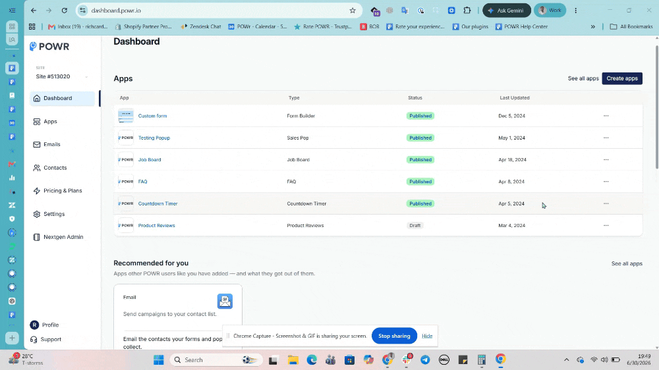
Task: Click the browser forward arrow
Action: click(x=49, y=11)
